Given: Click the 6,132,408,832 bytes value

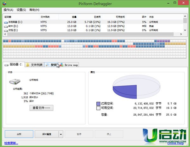Looking at the screenshot, I should click(144, 104).
